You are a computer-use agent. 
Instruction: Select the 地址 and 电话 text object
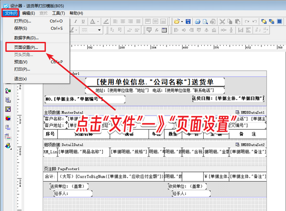[155, 90]
